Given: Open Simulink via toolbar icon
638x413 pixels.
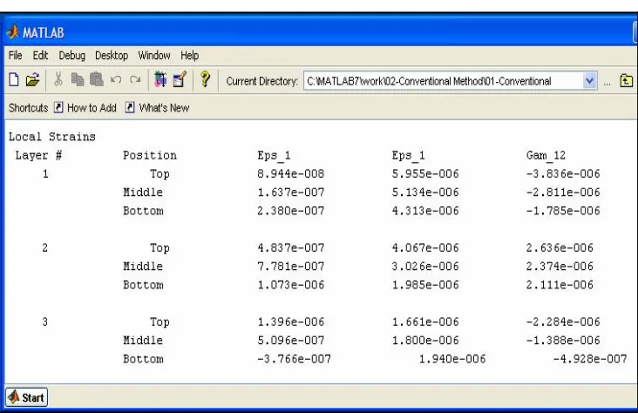Looking at the screenshot, I should [160, 79].
